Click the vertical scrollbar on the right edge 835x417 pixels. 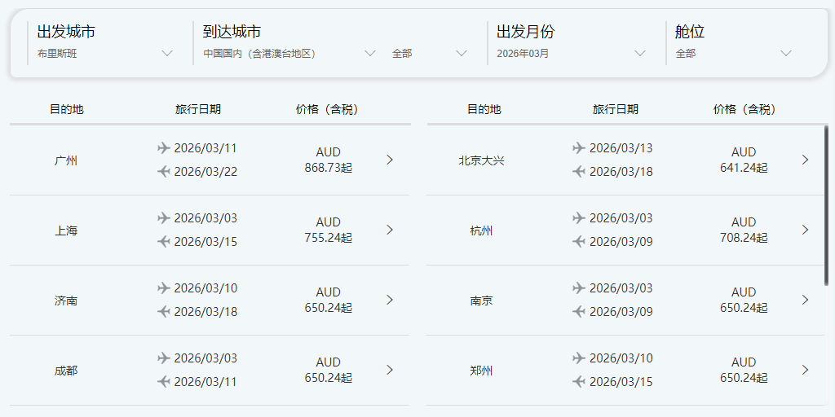click(826, 204)
